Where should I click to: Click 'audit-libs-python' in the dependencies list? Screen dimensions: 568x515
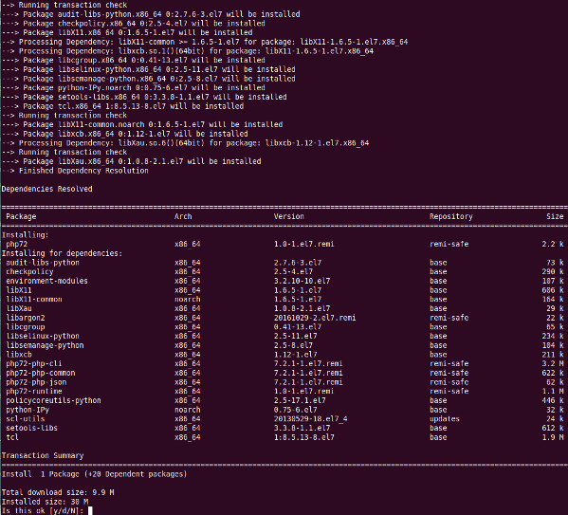point(43,263)
